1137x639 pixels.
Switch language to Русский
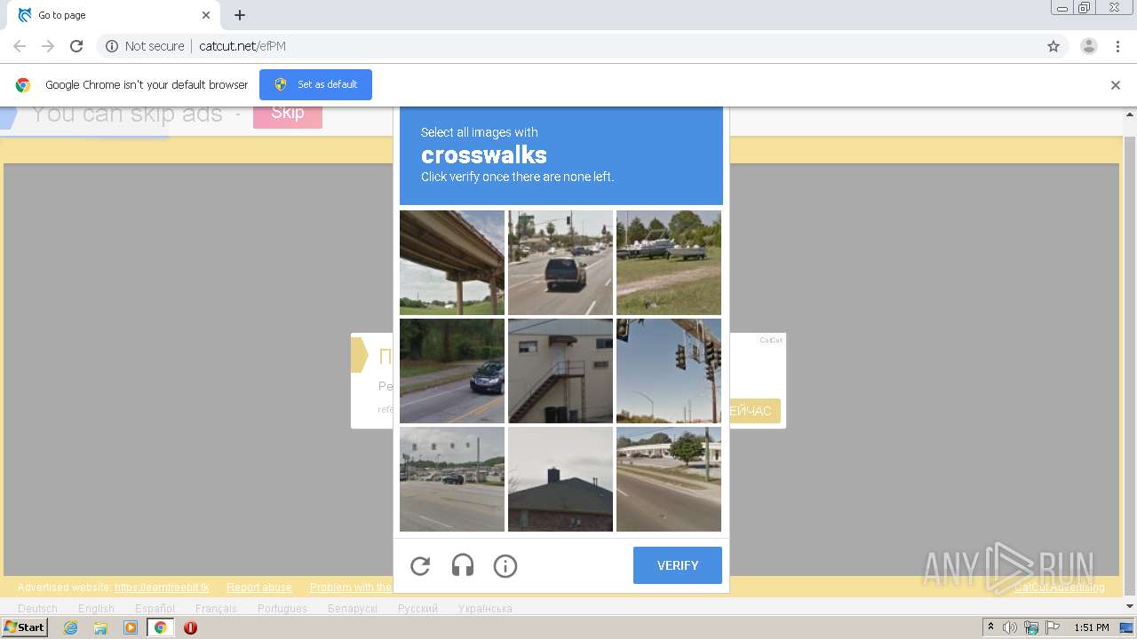pyautogui.click(x=417, y=609)
